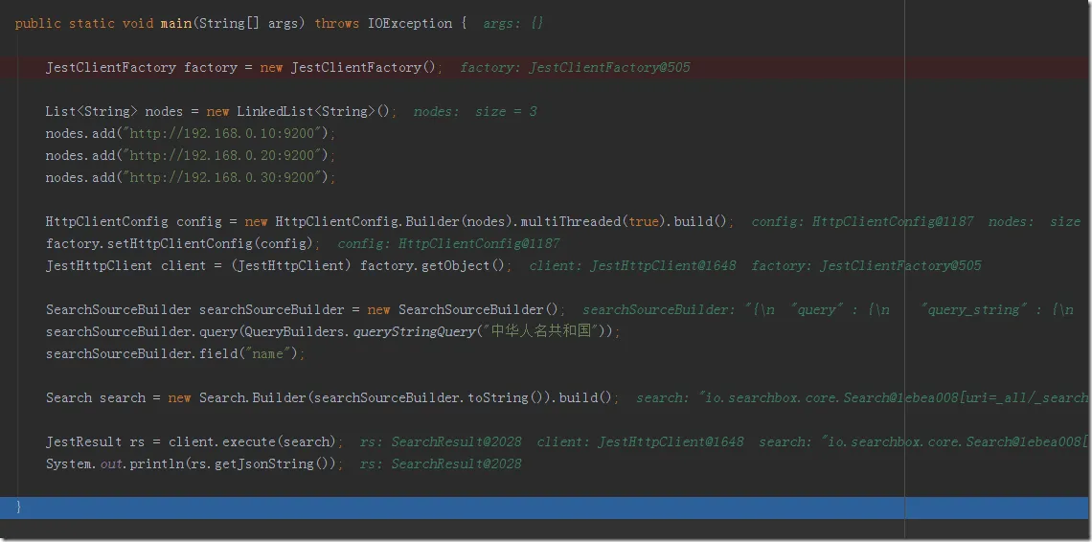Click hint 'rs: SearchResult@2028' after client.execute
This screenshot has width=1092, height=542.
pyautogui.click(x=440, y=441)
